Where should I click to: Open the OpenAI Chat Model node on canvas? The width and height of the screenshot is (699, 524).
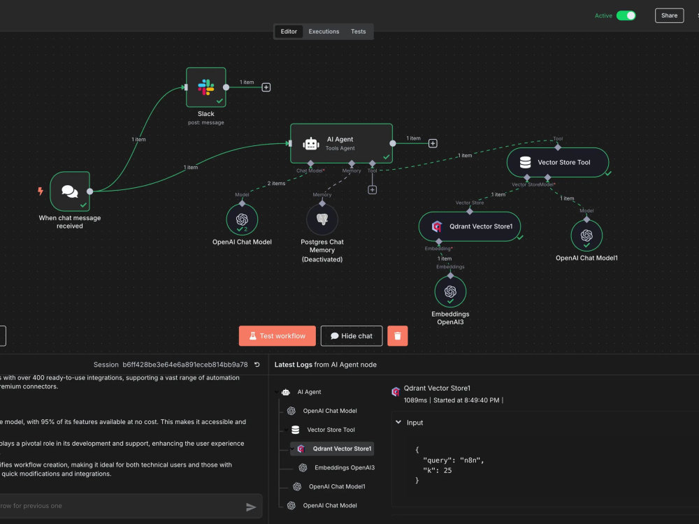click(242, 219)
